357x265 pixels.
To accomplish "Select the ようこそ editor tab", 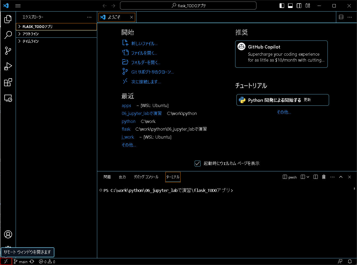I will [117, 17].
